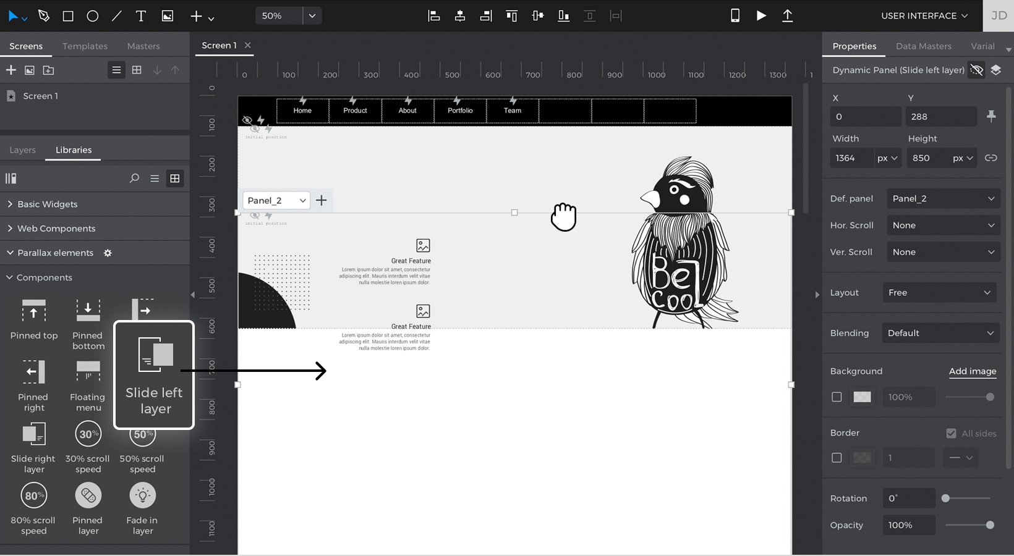Enable the Background color checkbox

click(x=837, y=397)
